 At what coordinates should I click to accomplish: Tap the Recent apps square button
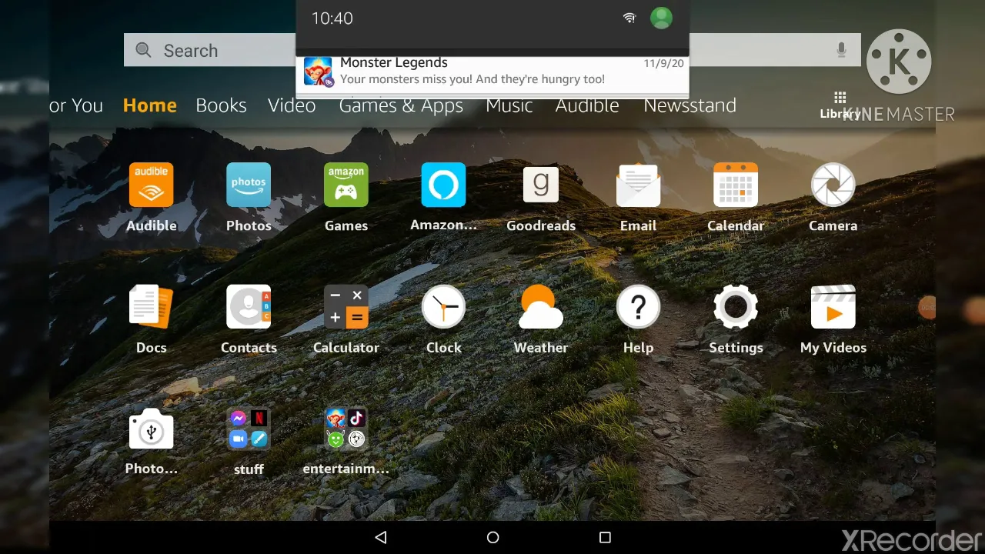(605, 538)
